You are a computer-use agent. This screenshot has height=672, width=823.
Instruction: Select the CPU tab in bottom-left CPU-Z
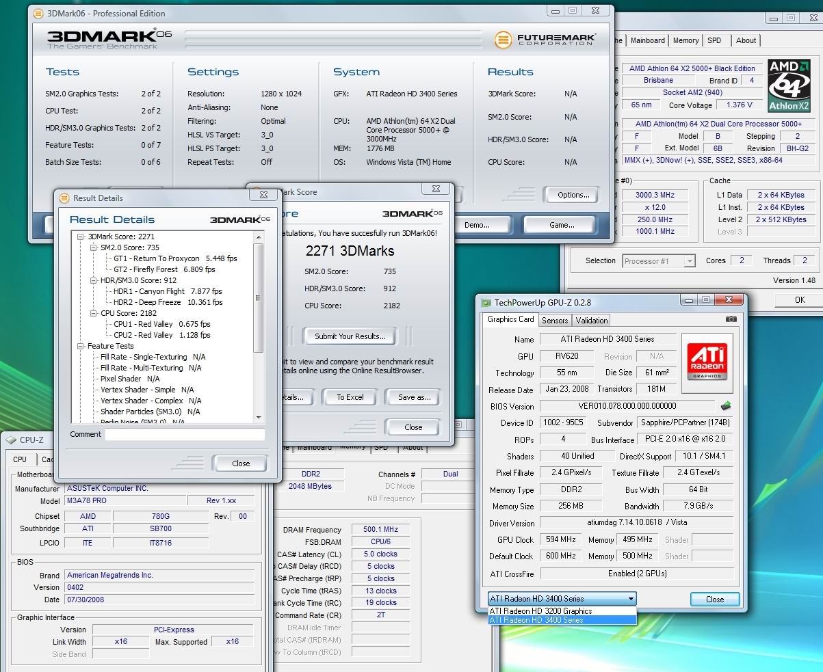pyautogui.click(x=20, y=459)
